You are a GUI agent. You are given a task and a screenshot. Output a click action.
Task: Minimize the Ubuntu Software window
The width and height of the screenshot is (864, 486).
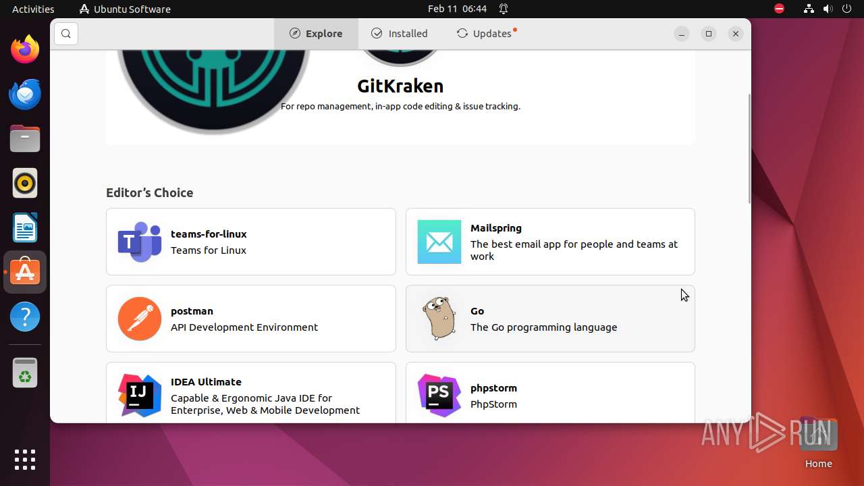(682, 34)
